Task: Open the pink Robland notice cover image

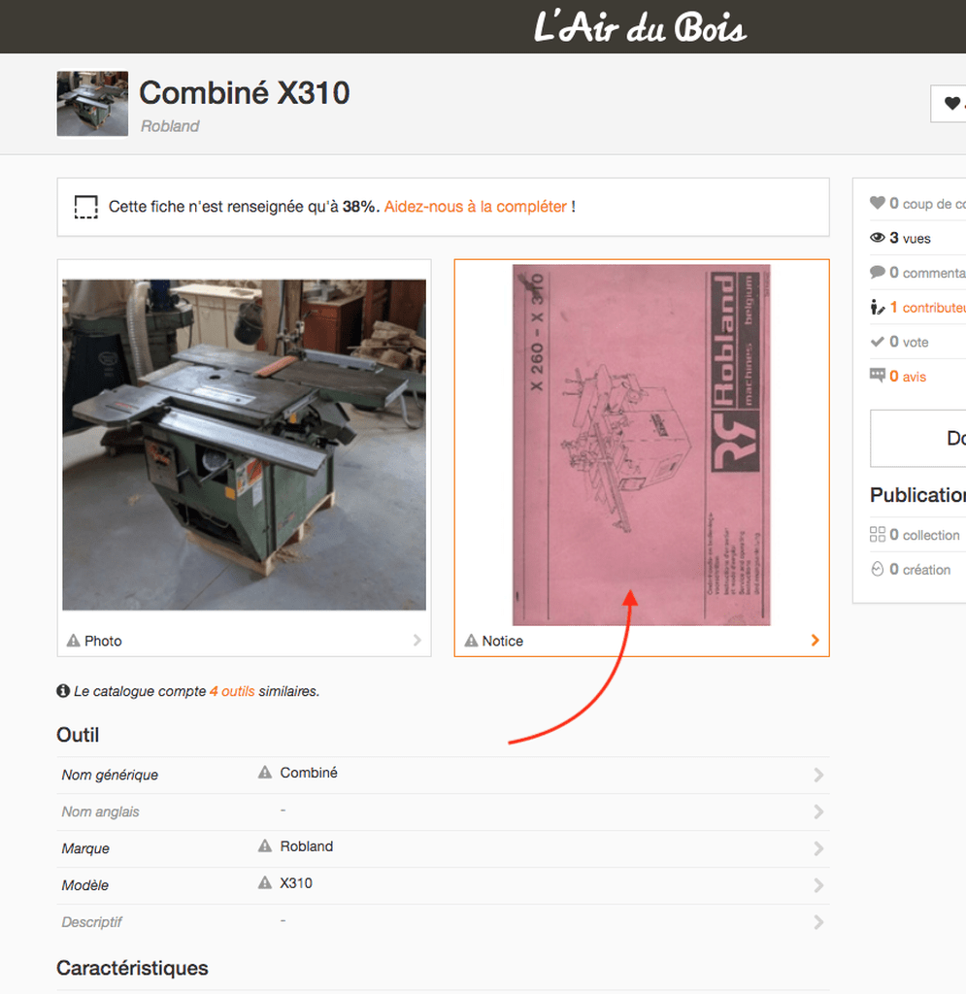Action: (642, 445)
